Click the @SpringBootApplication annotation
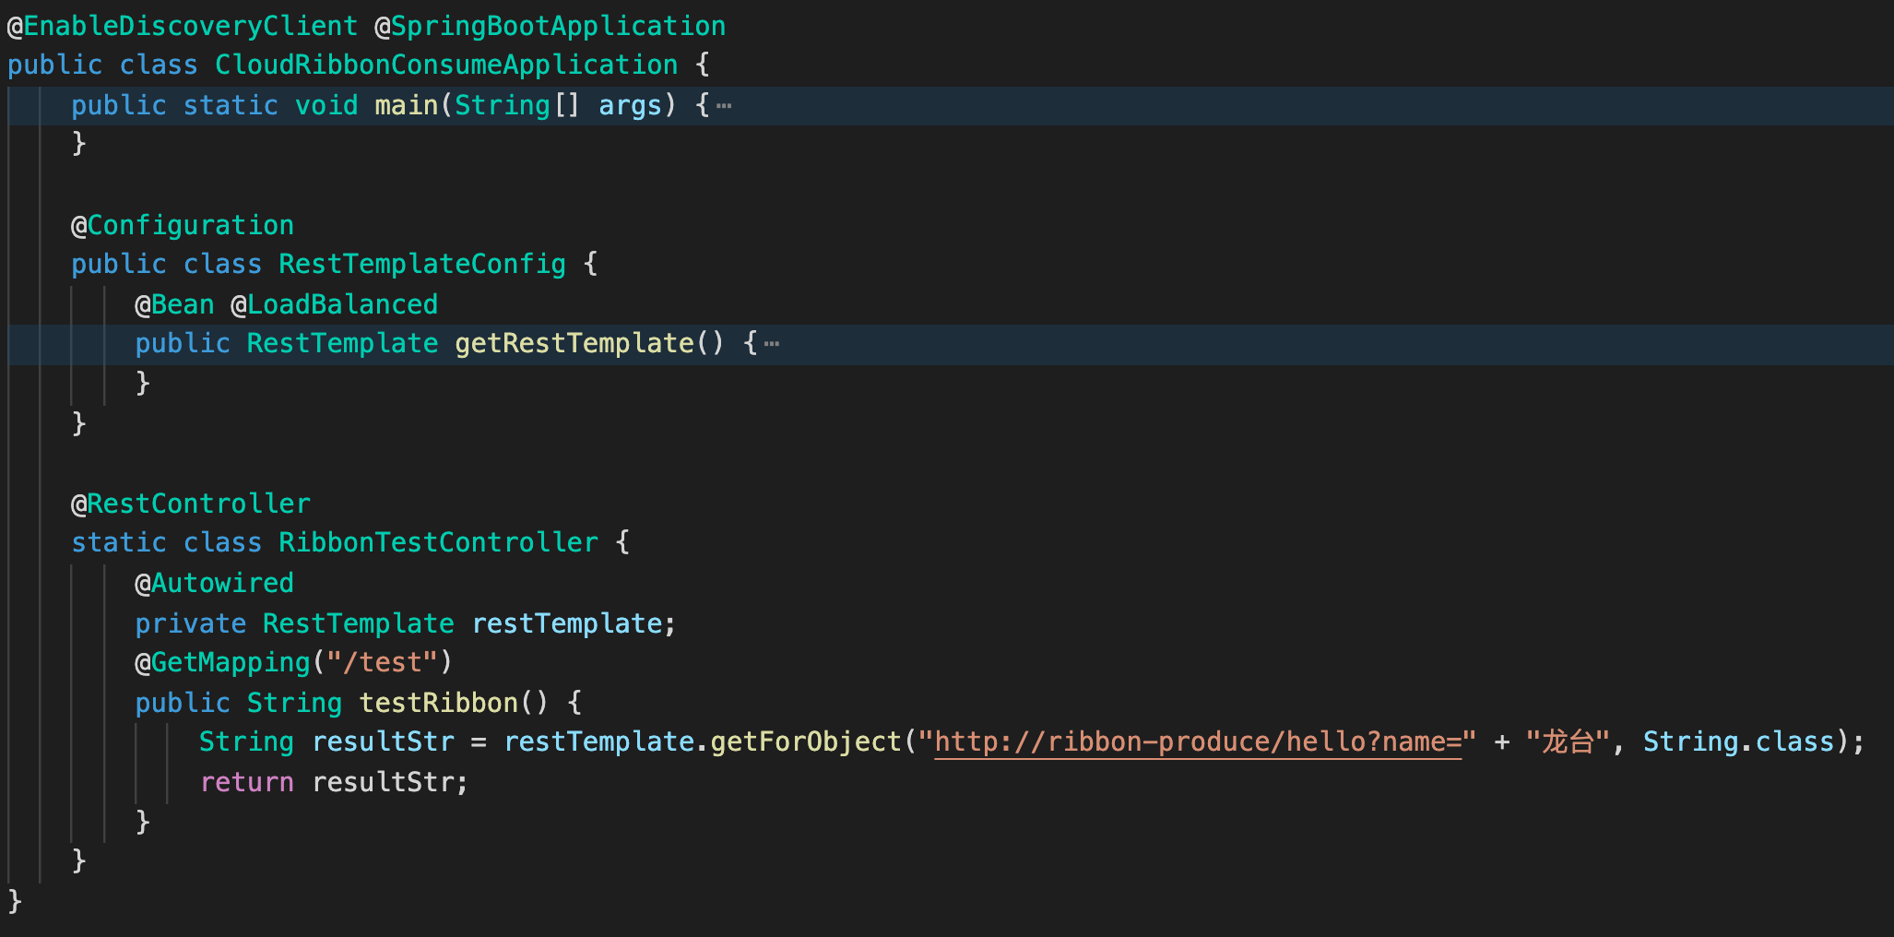The width and height of the screenshot is (1894, 937). pyautogui.click(x=550, y=26)
